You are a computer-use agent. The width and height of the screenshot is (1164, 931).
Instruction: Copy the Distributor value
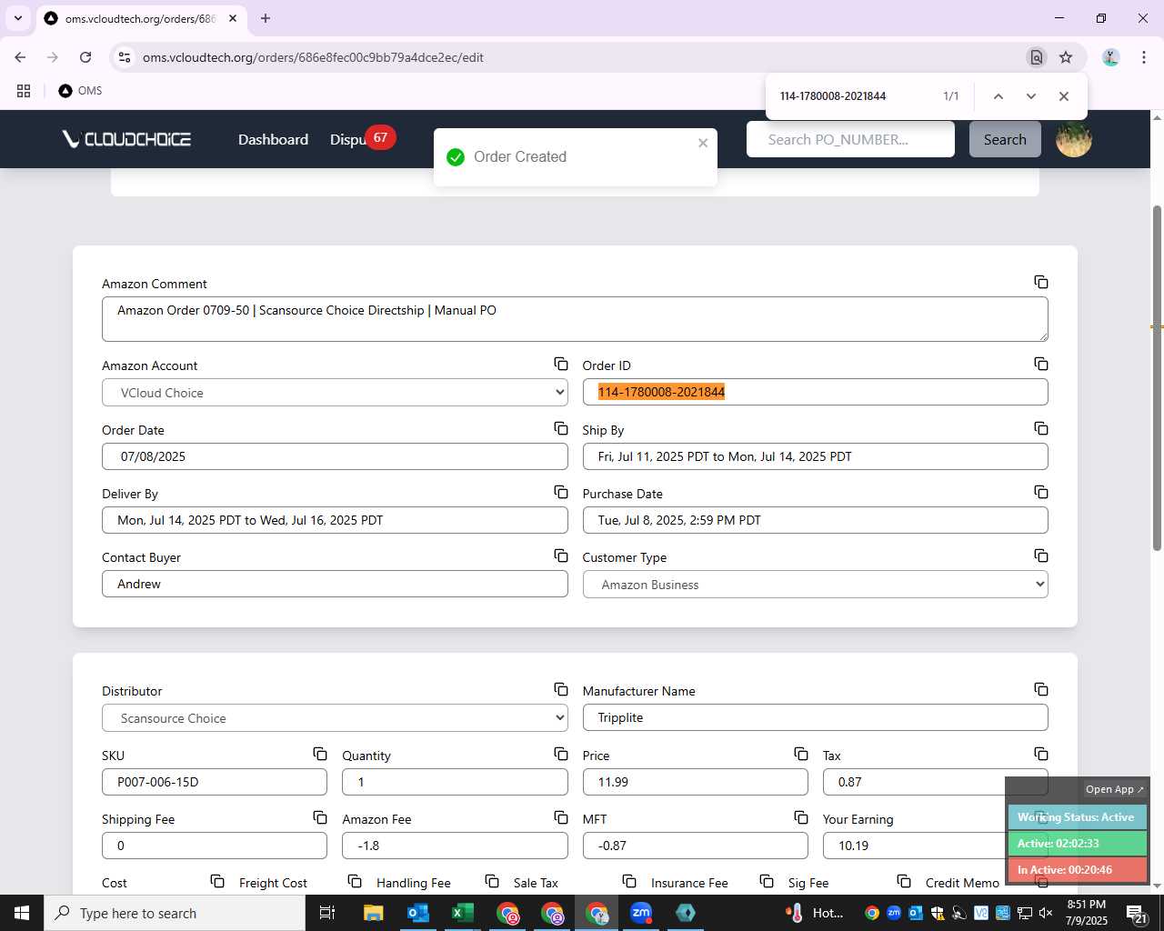coord(561,689)
